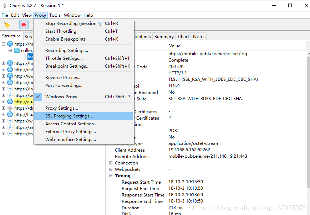Viewport: 310px width, 215px height.
Task: Select the log tree item
Action: pyautogui.click(x=30, y=57)
